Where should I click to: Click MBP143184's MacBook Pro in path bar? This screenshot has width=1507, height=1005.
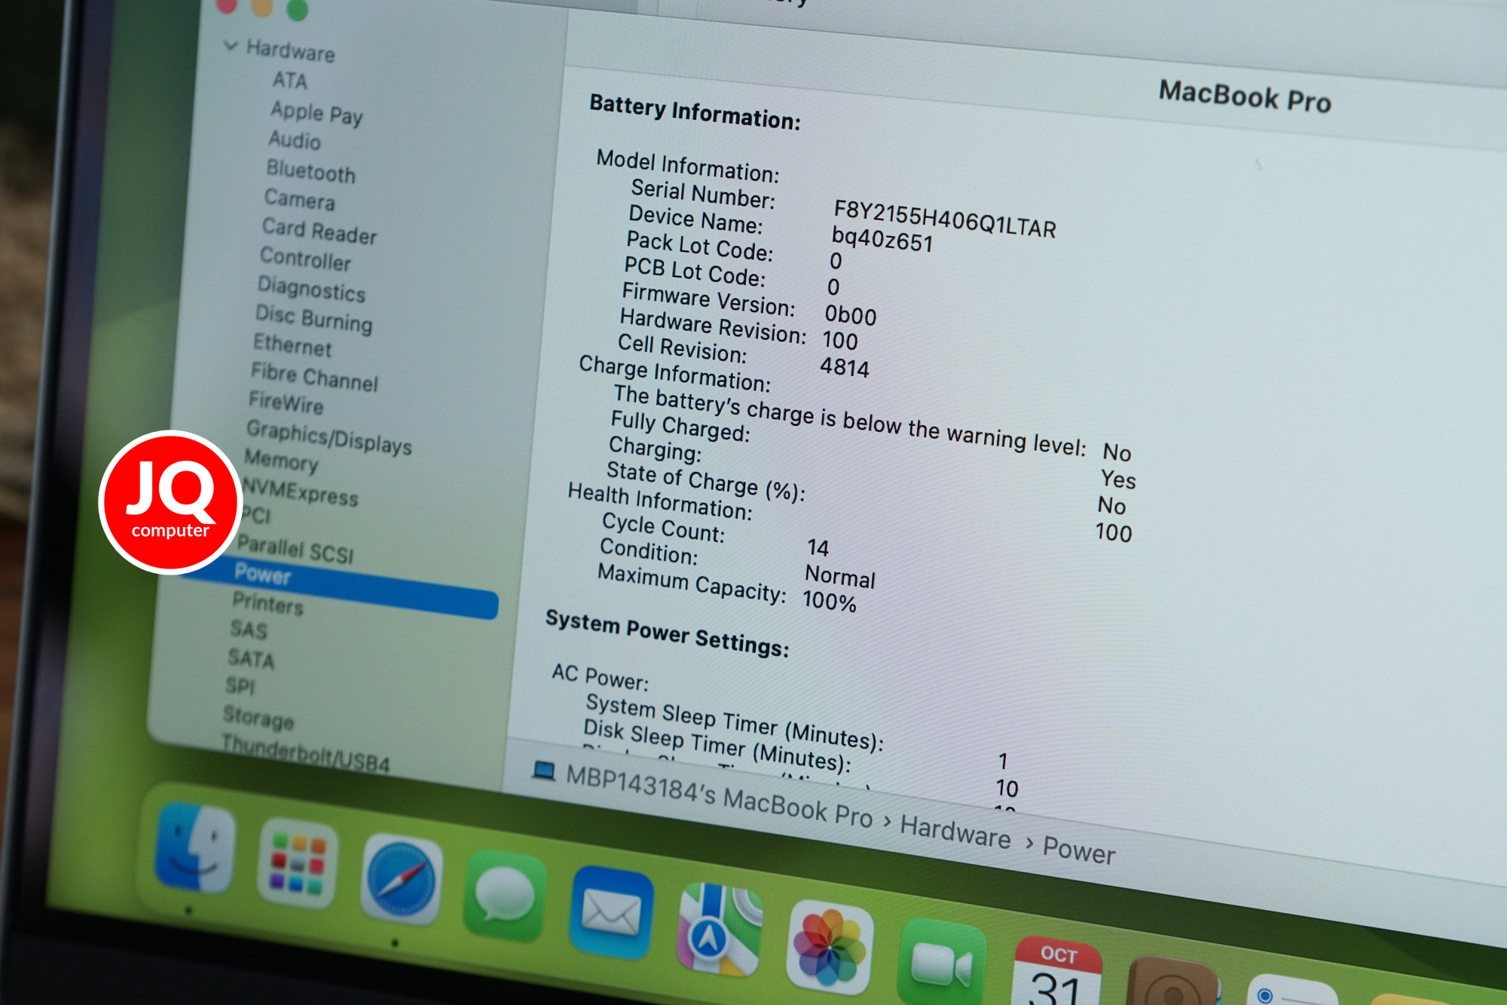pyautogui.click(x=719, y=798)
